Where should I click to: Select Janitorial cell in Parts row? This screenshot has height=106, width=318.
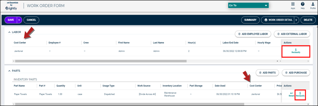coord(255,94)
